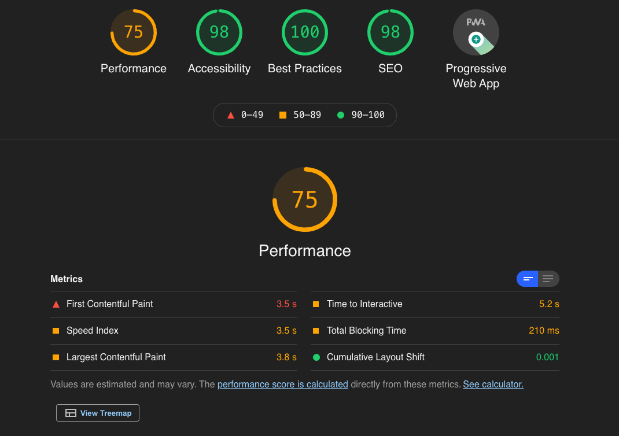Expand the Time to Interactive metric row
The image size is (619, 436).
(x=364, y=304)
